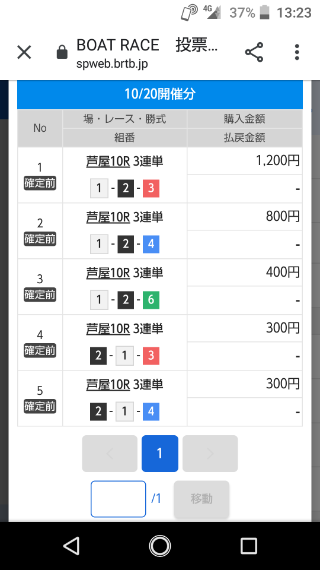Go to previous page arrow
Image resolution: width=320 pixels, height=570 pixels.
pos(110,453)
